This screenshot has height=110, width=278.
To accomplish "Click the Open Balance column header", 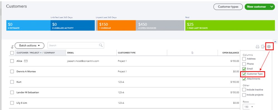I will [x=231, y=53].
